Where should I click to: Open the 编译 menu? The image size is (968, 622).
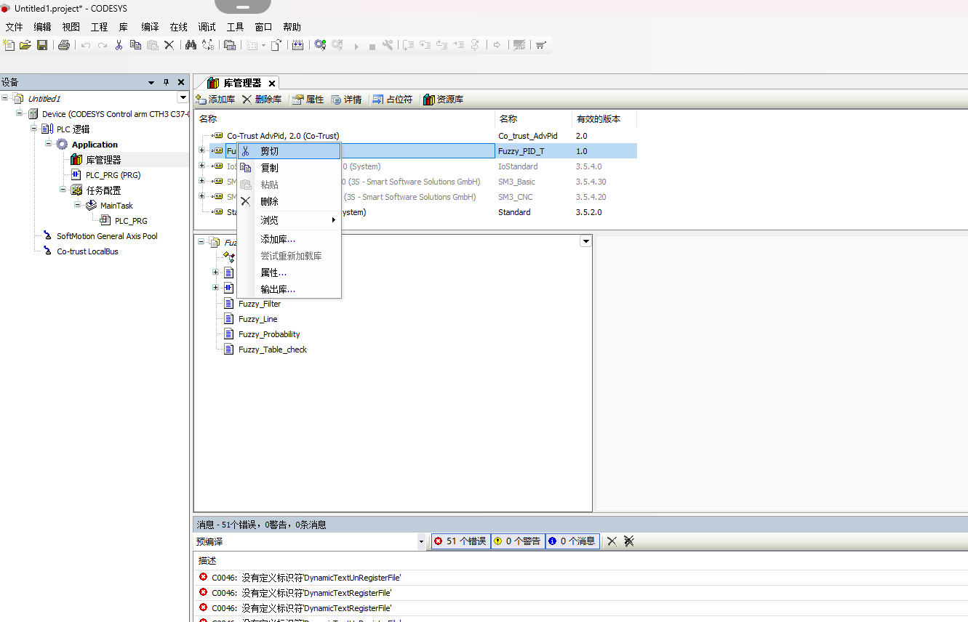150,27
